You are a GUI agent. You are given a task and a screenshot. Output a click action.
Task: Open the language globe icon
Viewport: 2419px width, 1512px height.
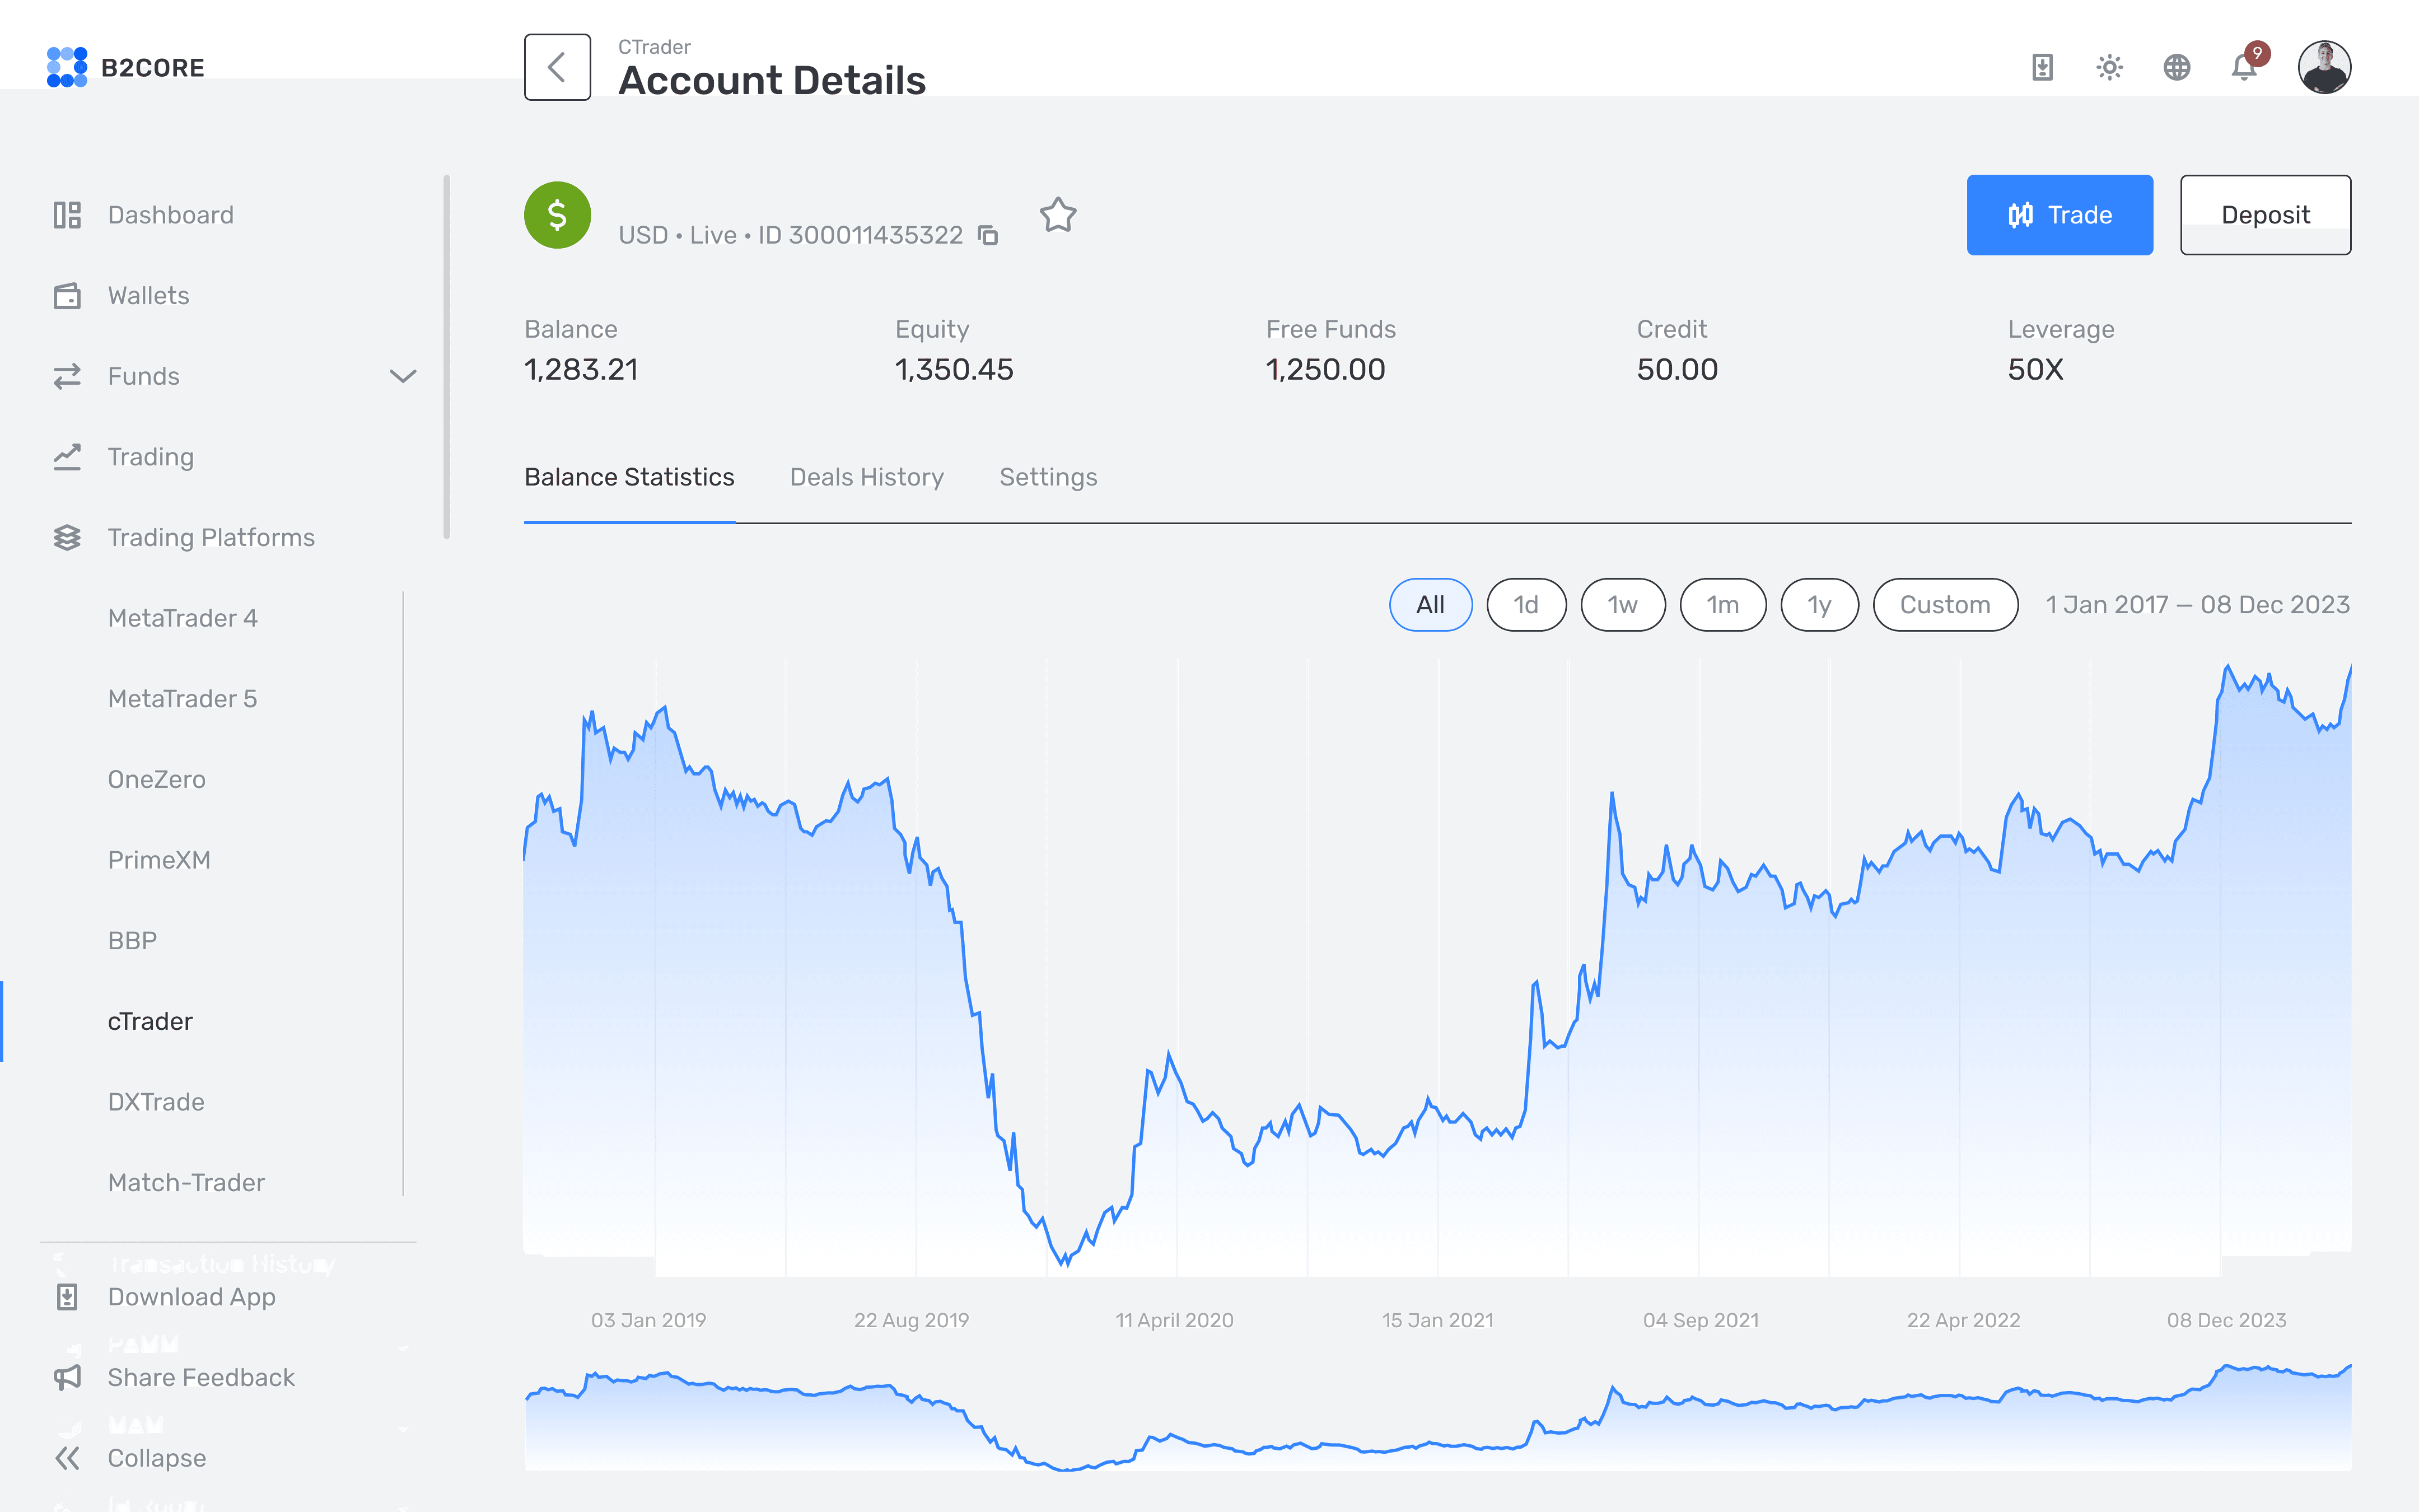(x=2177, y=67)
